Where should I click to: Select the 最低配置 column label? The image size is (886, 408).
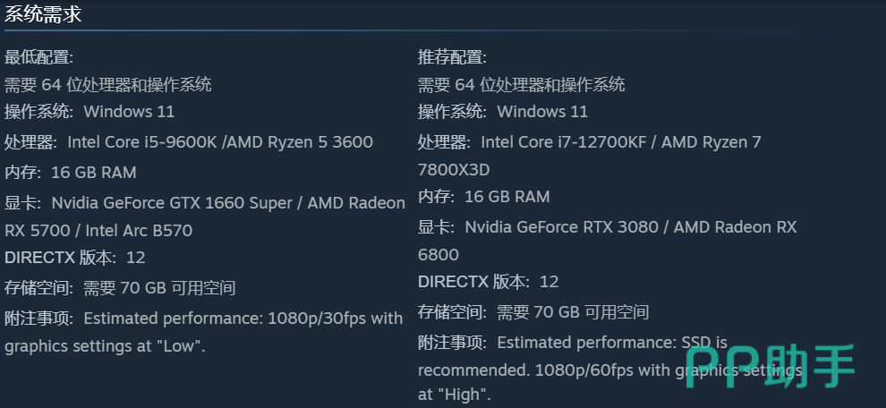pos(38,58)
